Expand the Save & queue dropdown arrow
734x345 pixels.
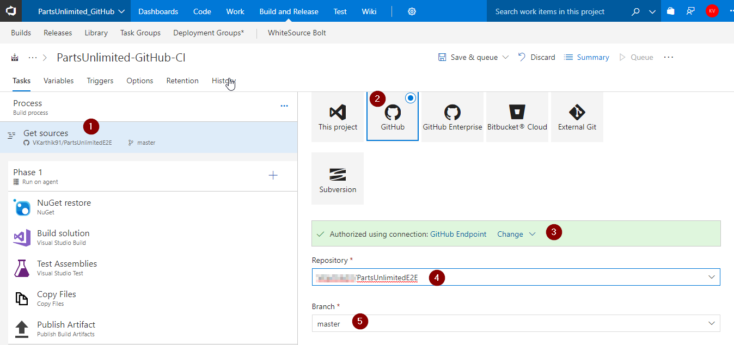point(505,57)
